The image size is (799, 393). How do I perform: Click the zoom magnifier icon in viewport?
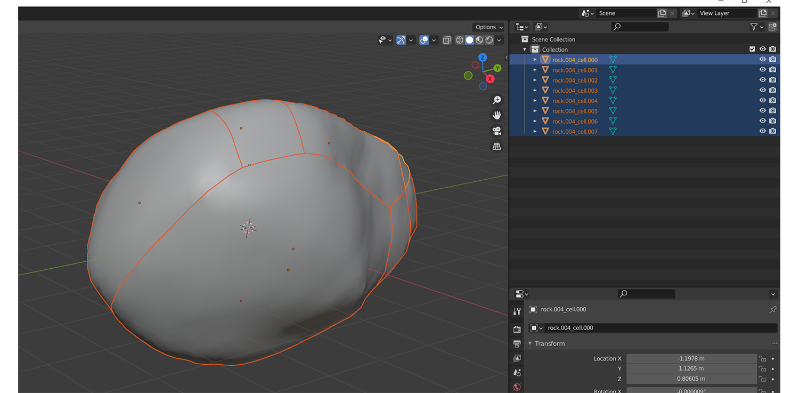click(496, 100)
